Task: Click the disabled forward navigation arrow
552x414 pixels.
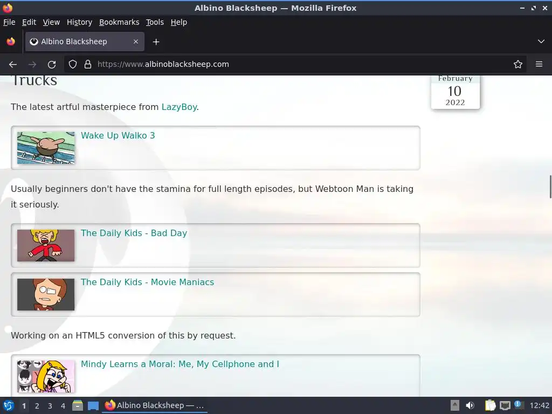Action: 32,65
